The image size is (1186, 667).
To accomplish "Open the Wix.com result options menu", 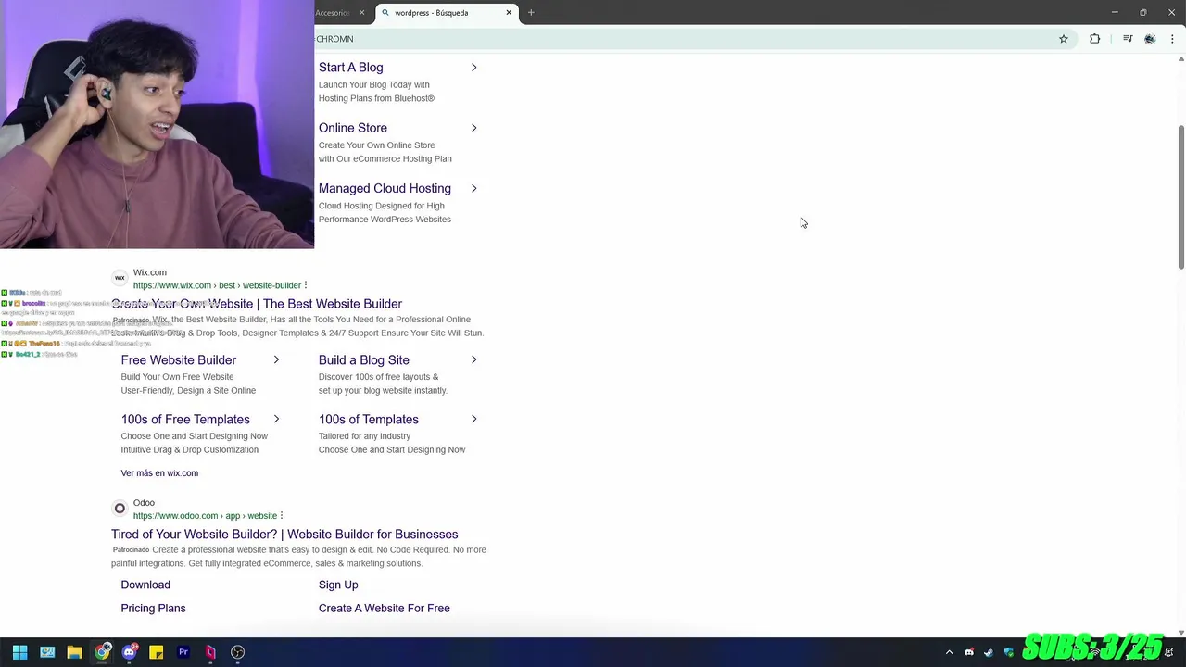I will point(306,285).
